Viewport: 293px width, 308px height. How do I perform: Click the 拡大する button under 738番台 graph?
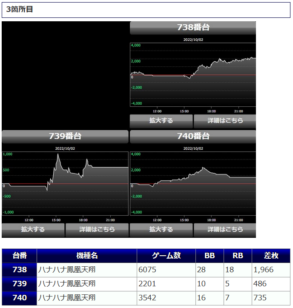coord(161,121)
